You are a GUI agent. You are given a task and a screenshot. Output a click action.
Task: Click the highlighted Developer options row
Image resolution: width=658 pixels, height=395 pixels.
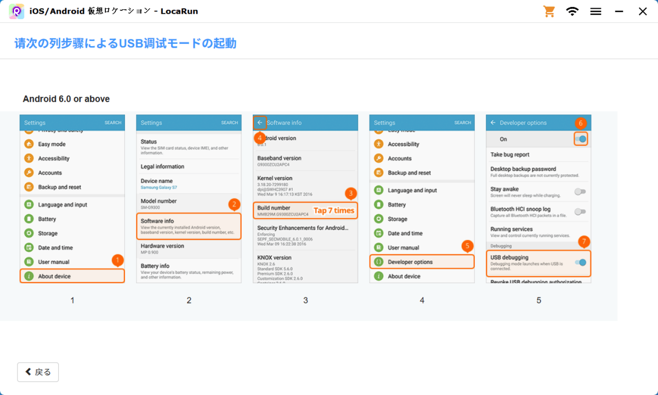click(x=422, y=262)
